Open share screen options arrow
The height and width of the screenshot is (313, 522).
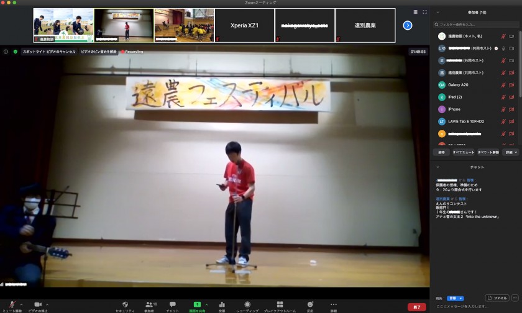[x=207, y=304]
